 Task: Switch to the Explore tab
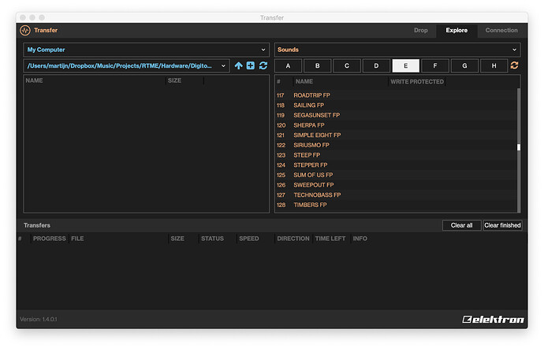456,31
